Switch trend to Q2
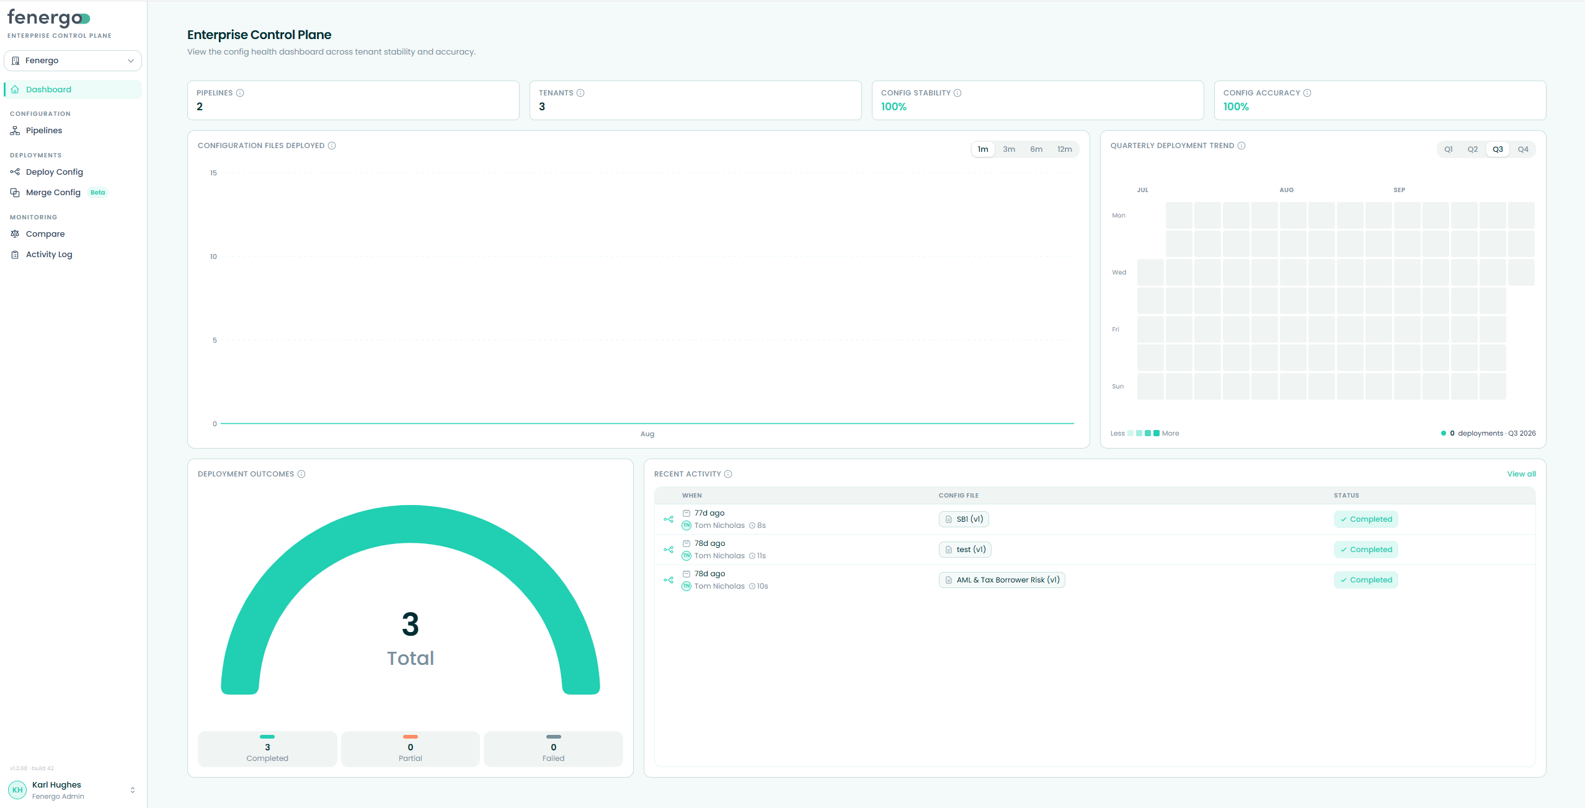1585x808 pixels. (x=1473, y=149)
